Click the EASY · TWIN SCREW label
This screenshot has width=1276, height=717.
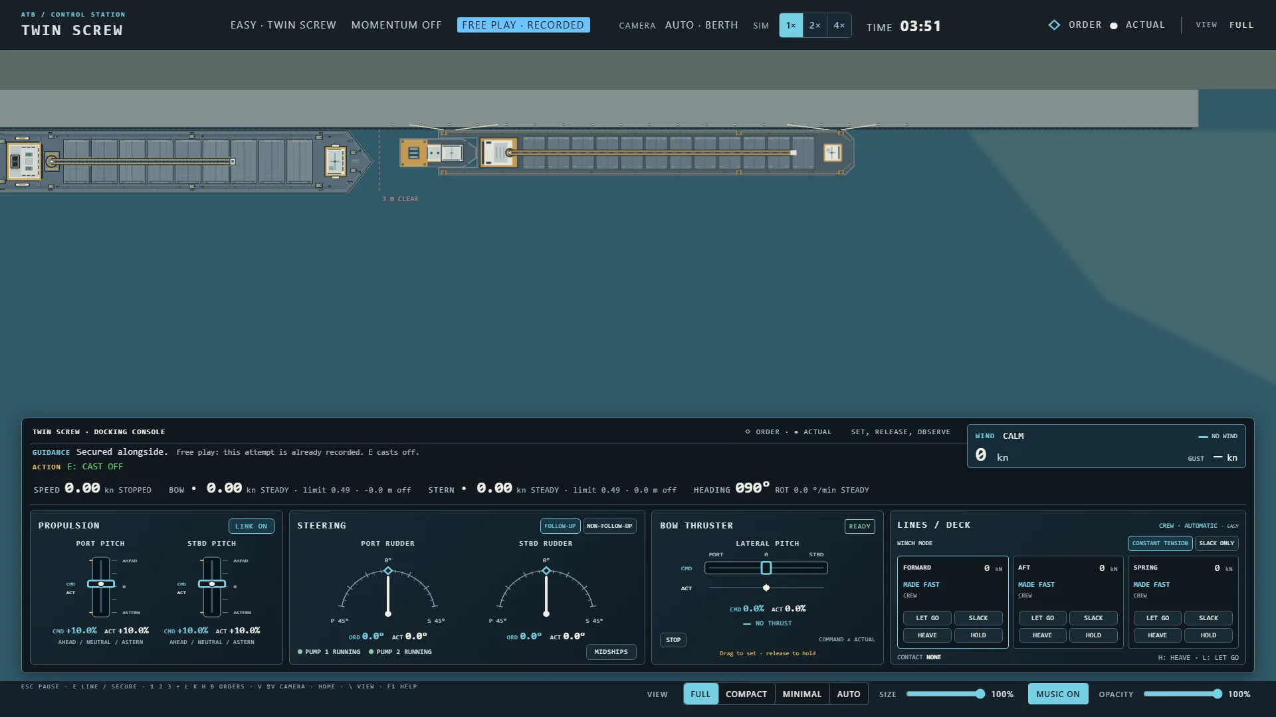click(x=283, y=25)
